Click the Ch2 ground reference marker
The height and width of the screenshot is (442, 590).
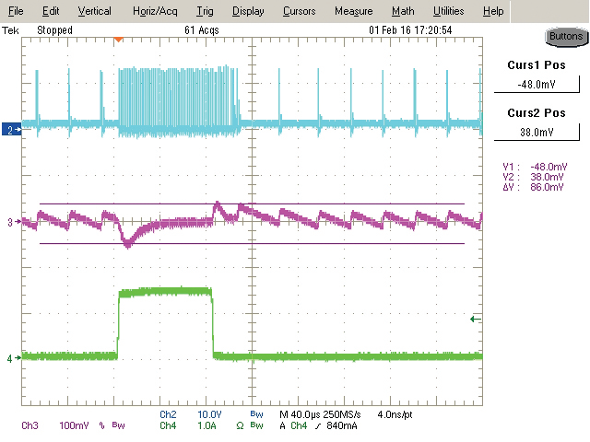pyautogui.click(x=11, y=131)
